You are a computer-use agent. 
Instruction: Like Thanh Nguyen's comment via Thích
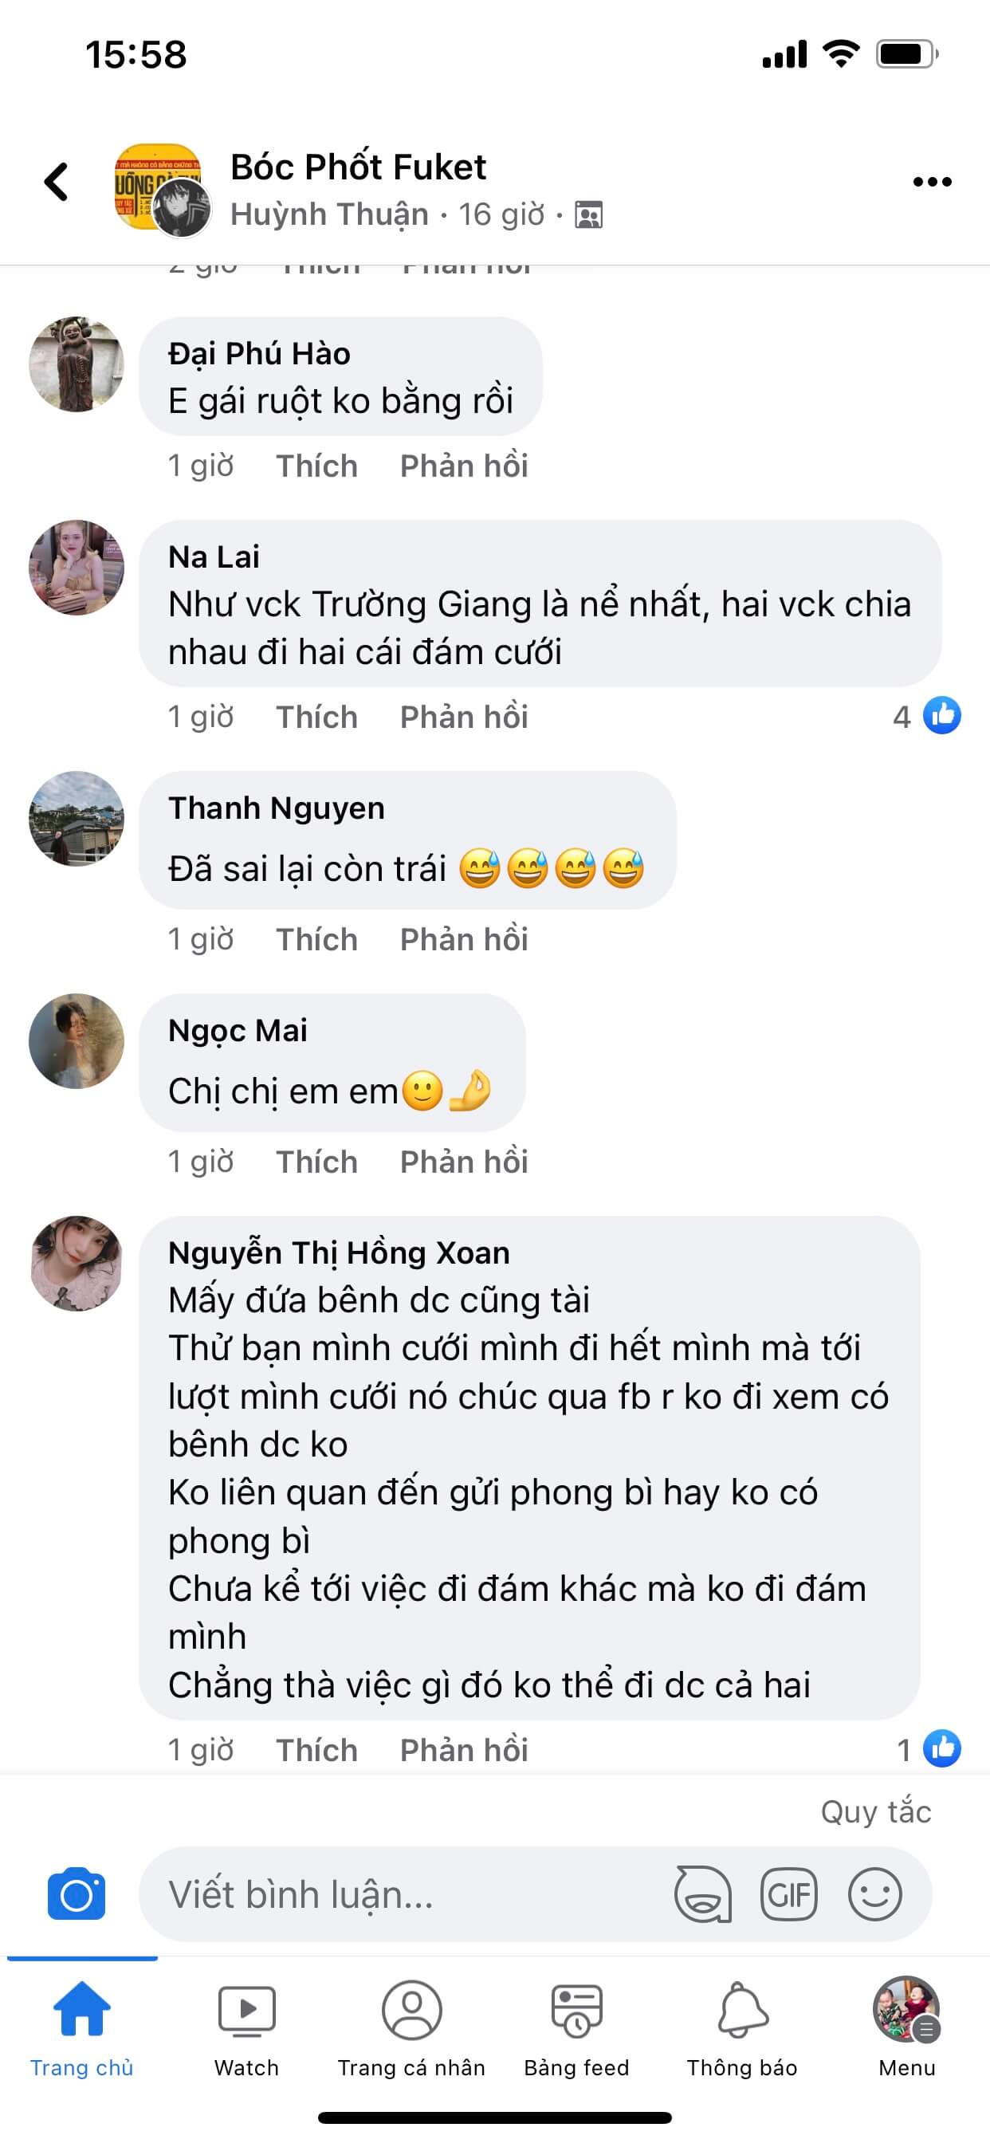pos(317,938)
